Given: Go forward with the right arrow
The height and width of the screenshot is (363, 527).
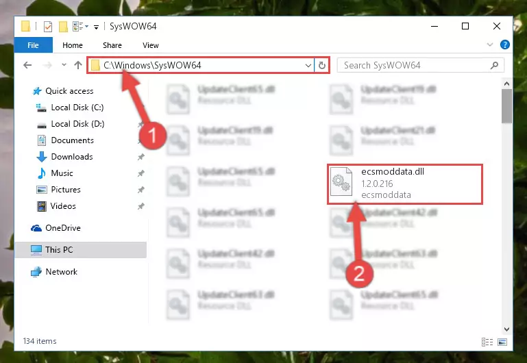Looking at the screenshot, I should [x=47, y=65].
